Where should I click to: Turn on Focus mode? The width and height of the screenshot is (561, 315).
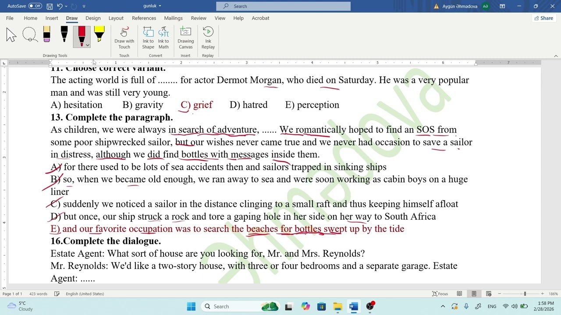click(x=440, y=294)
